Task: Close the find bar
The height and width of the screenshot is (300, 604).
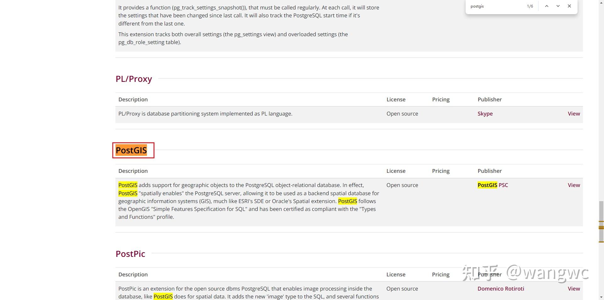Action: (569, 6)
